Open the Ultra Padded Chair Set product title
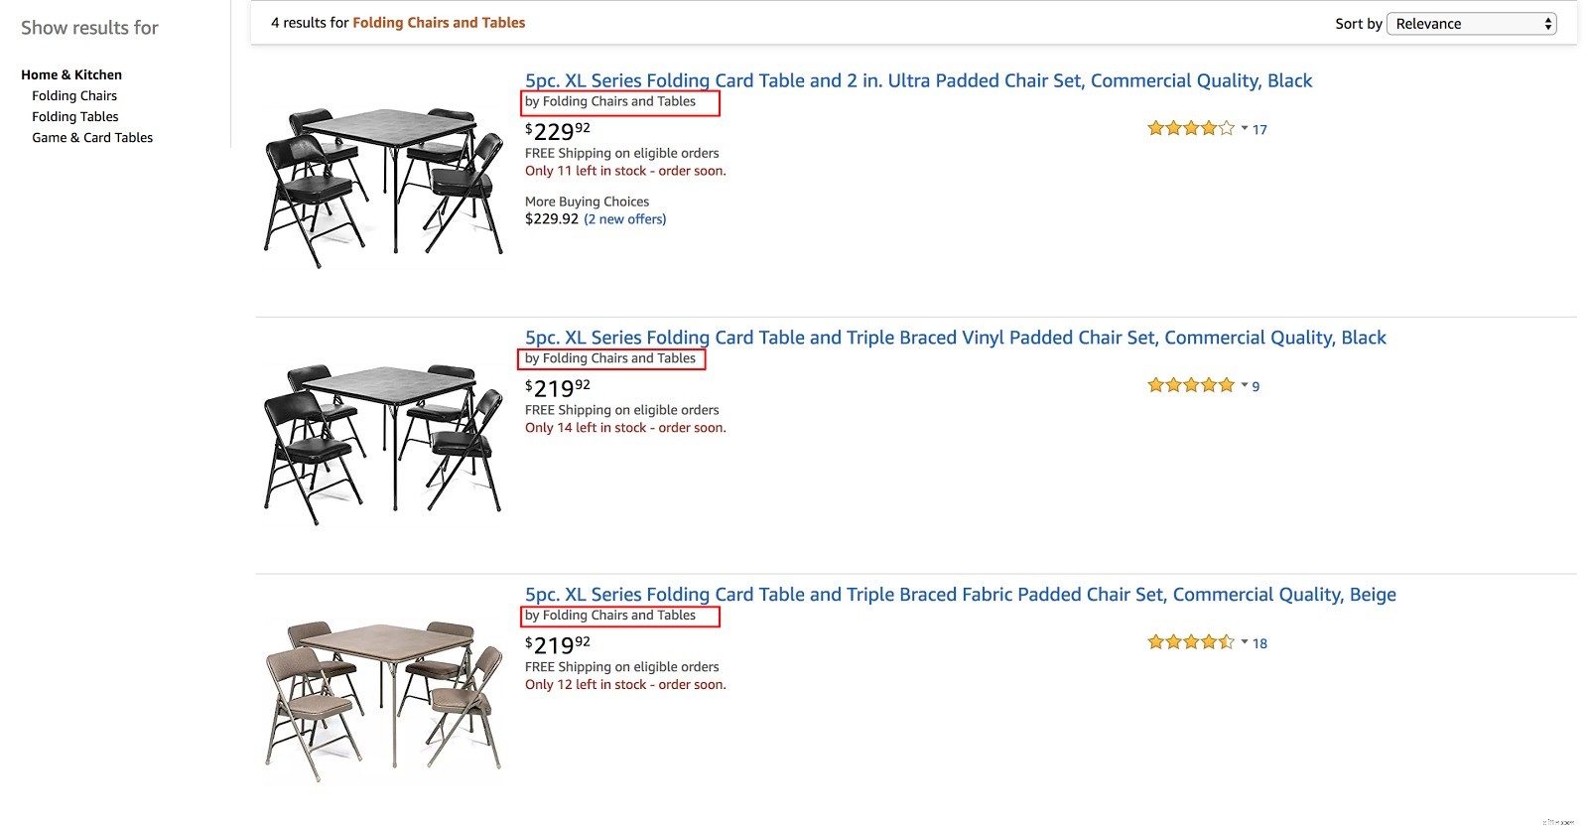 917,80
